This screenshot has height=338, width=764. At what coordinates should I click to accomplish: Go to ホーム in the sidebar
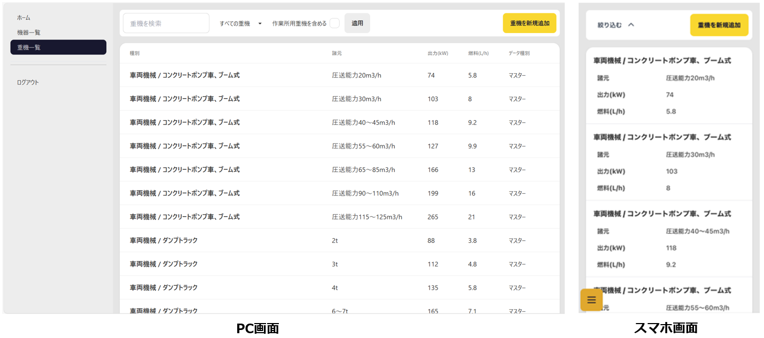click(24, 18)
